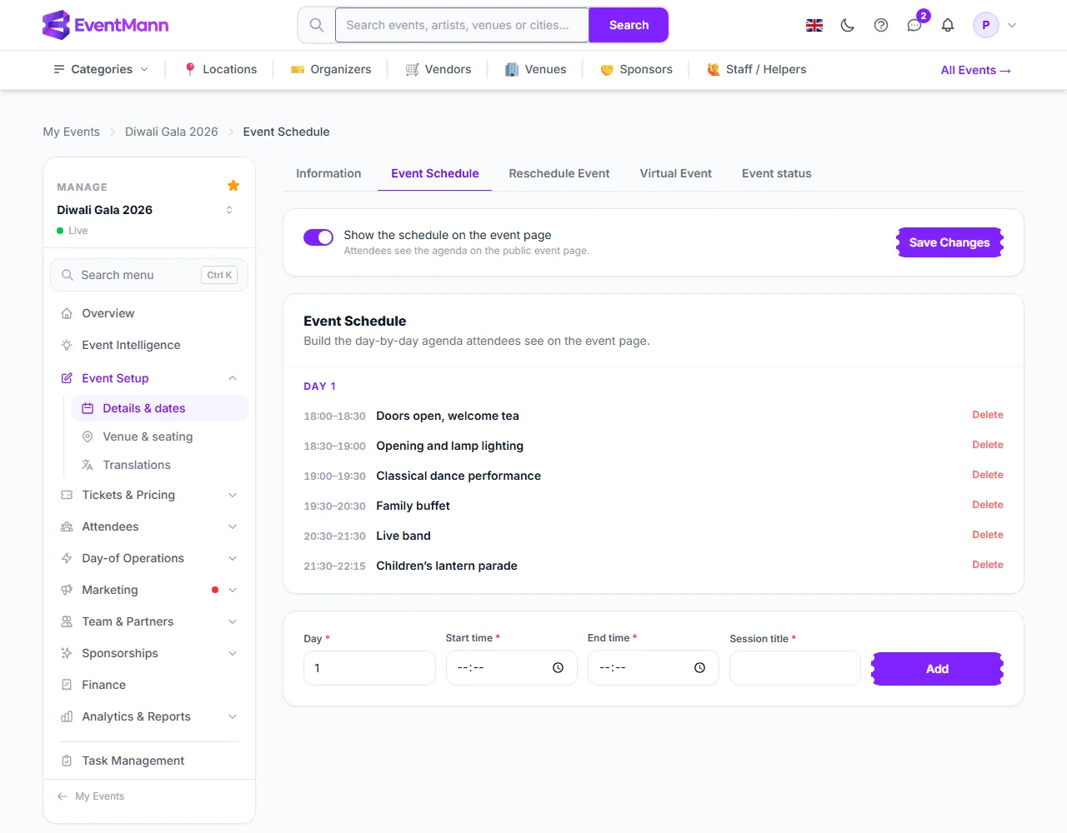The width and height of the screenshot is (1067, 833).
Task: Open Event Intelligence in the sidebar
Action: (x=149, y=345)
